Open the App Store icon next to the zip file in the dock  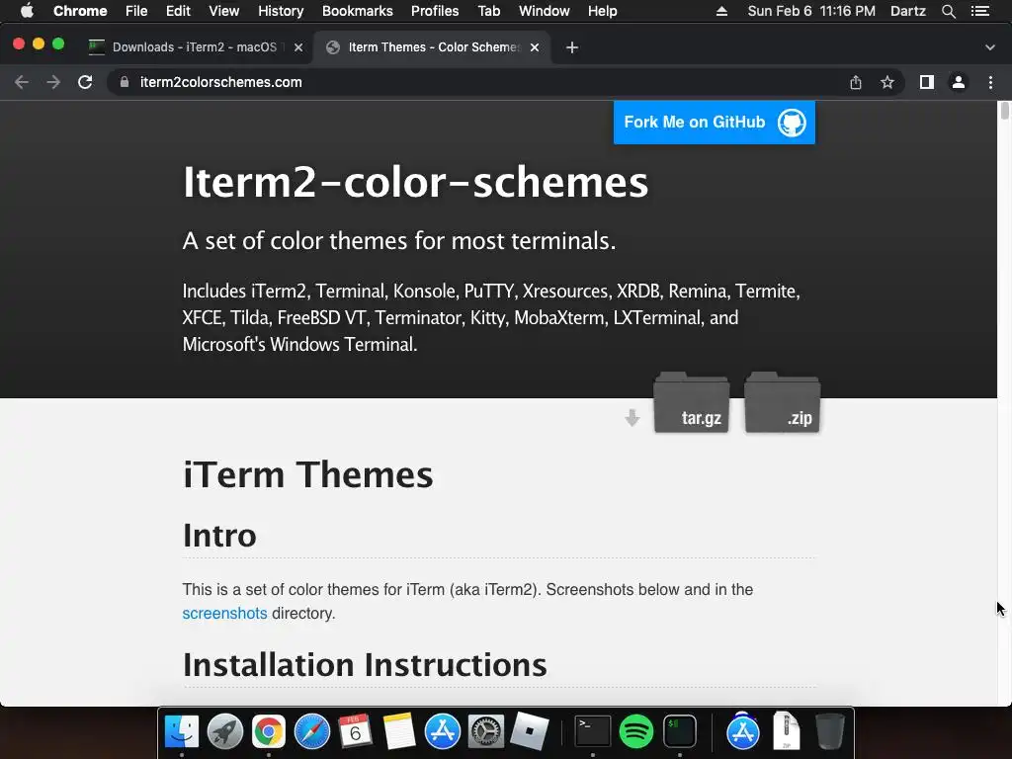(743, 732)
